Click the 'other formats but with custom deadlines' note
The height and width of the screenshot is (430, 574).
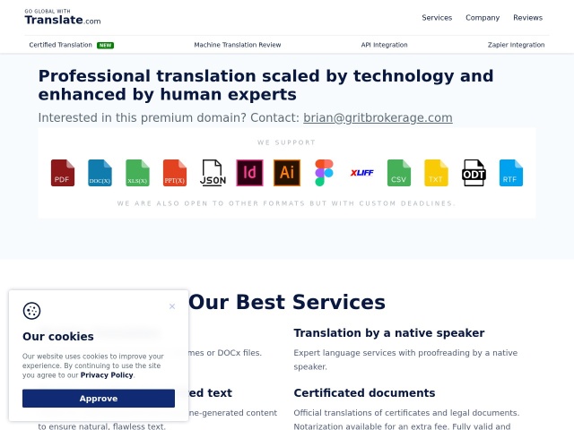pyautogui.click(x=286, y=203)
